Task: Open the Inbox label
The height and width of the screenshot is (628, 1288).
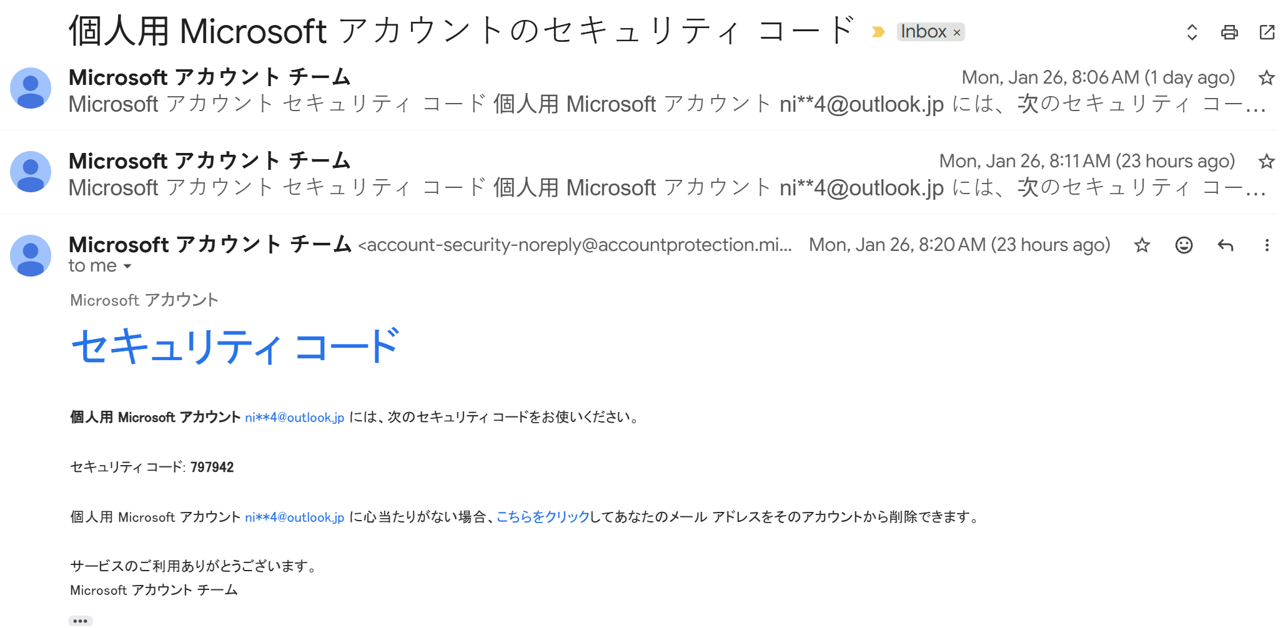Action: [x=923, y=31]
